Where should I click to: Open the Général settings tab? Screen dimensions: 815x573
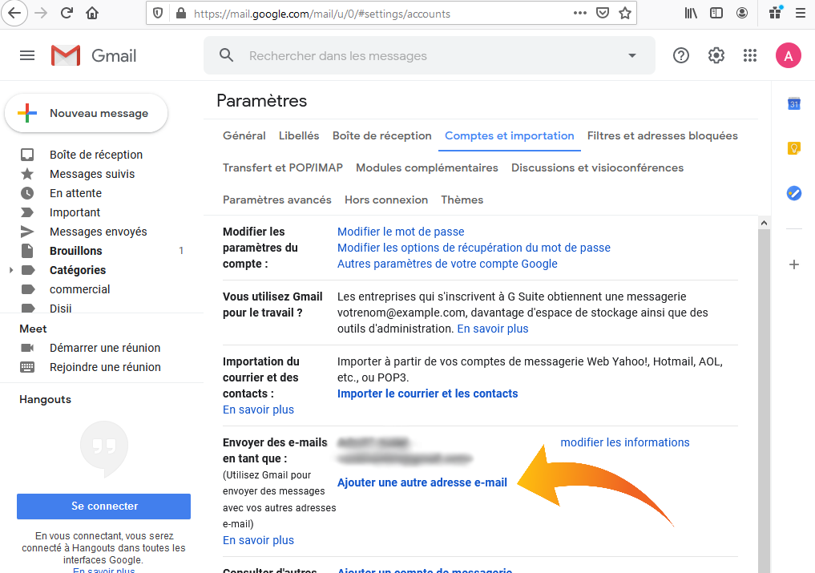[x=244, y=135]
